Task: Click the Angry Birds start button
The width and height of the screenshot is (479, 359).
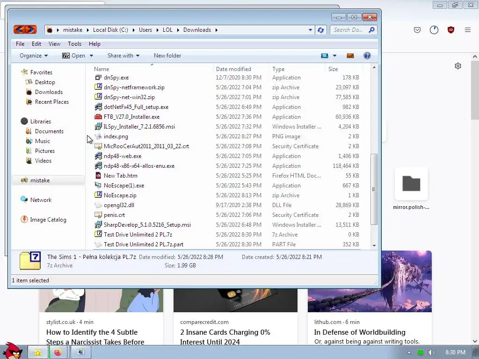Action: pos(13,350)
